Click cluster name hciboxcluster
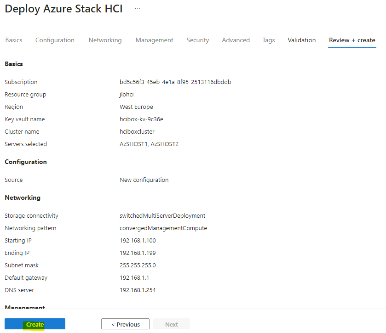Image resolution: width=386 pixels, height=333 pixels. click(137, 132)
